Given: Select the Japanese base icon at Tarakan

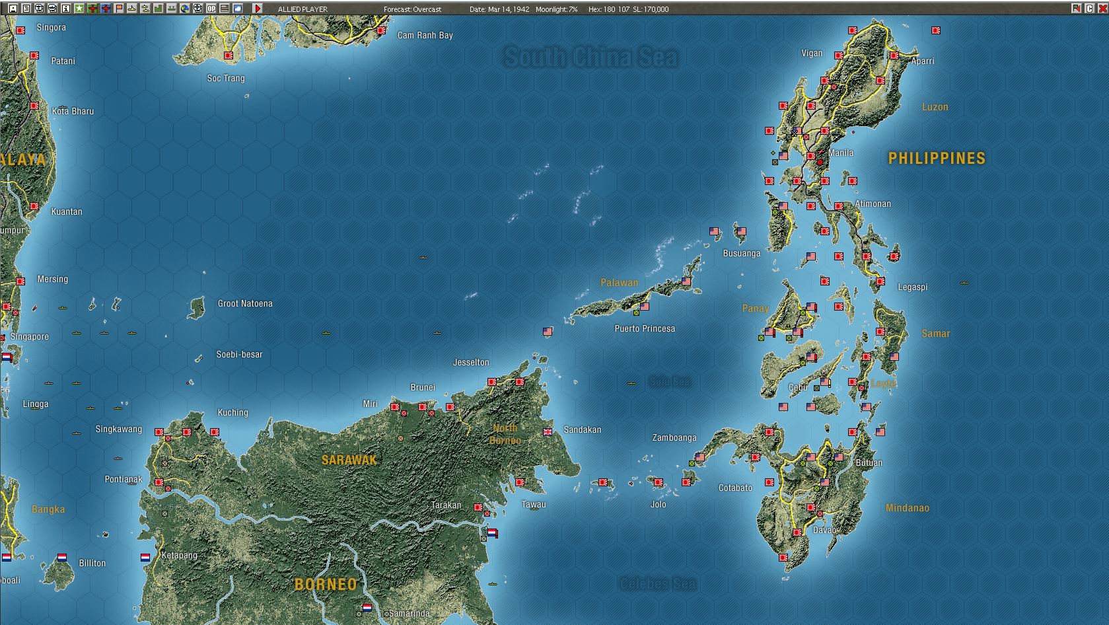Looking at the screenshot, I should click(x=478, y=507).
